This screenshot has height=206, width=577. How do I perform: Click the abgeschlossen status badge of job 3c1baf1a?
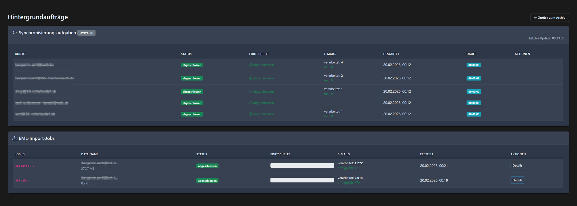(207, 166)
